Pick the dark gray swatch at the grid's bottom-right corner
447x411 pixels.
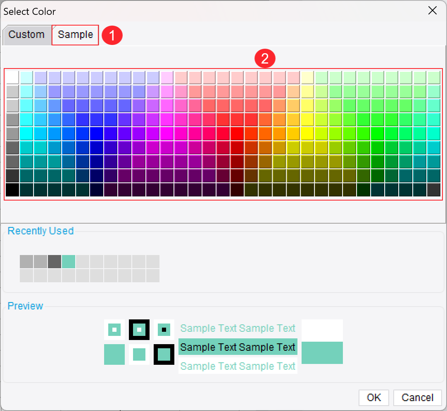(x=434, y=190)
